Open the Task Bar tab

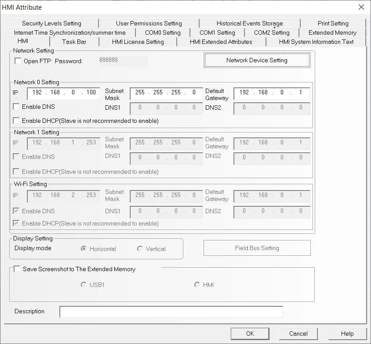(x=74, y=42)
